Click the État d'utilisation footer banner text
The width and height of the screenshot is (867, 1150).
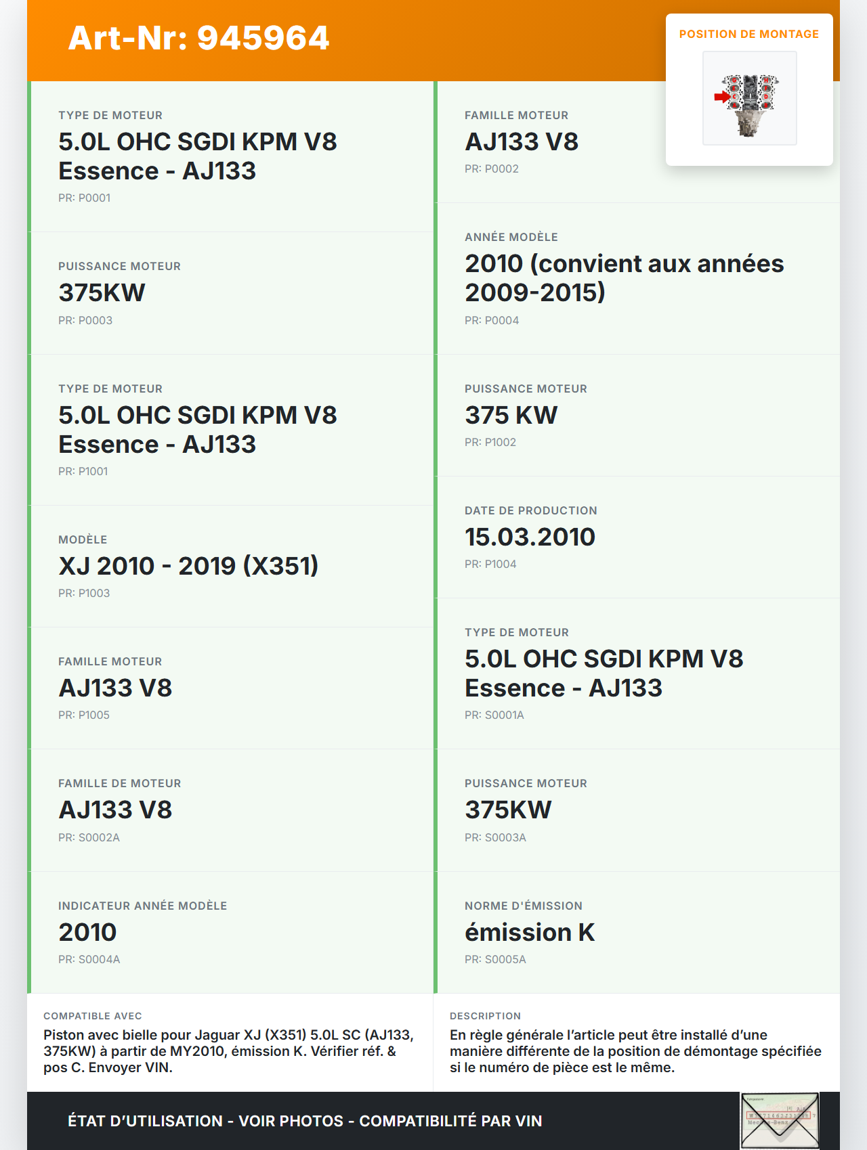(x=305, y=1121)
